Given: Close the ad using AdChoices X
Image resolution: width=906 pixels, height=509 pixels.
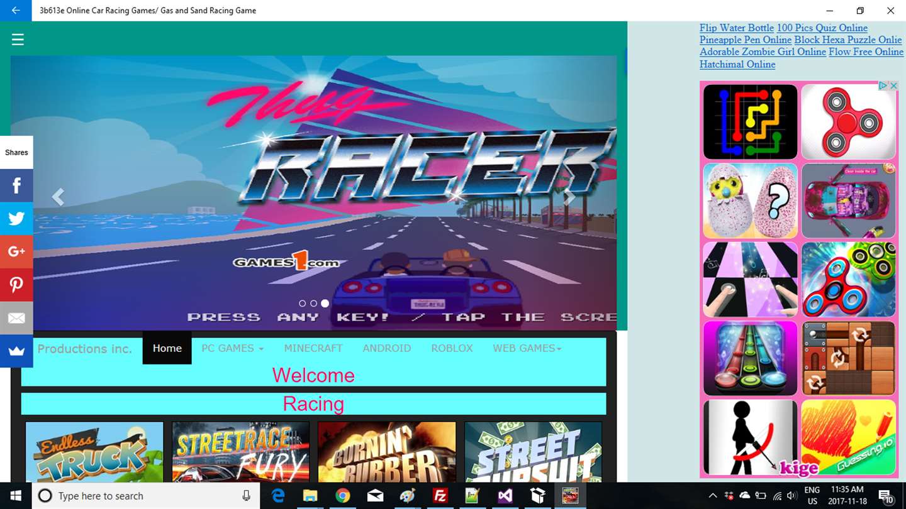Looking at the screenshot, I should point(893,85).
